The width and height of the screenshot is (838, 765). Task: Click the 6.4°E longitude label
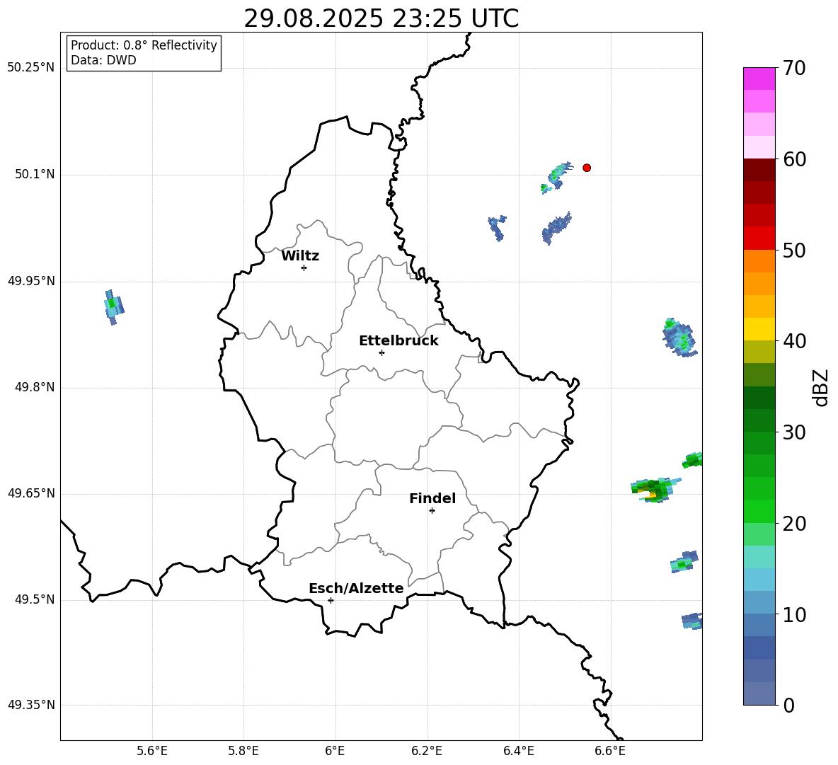coord(518,751)
